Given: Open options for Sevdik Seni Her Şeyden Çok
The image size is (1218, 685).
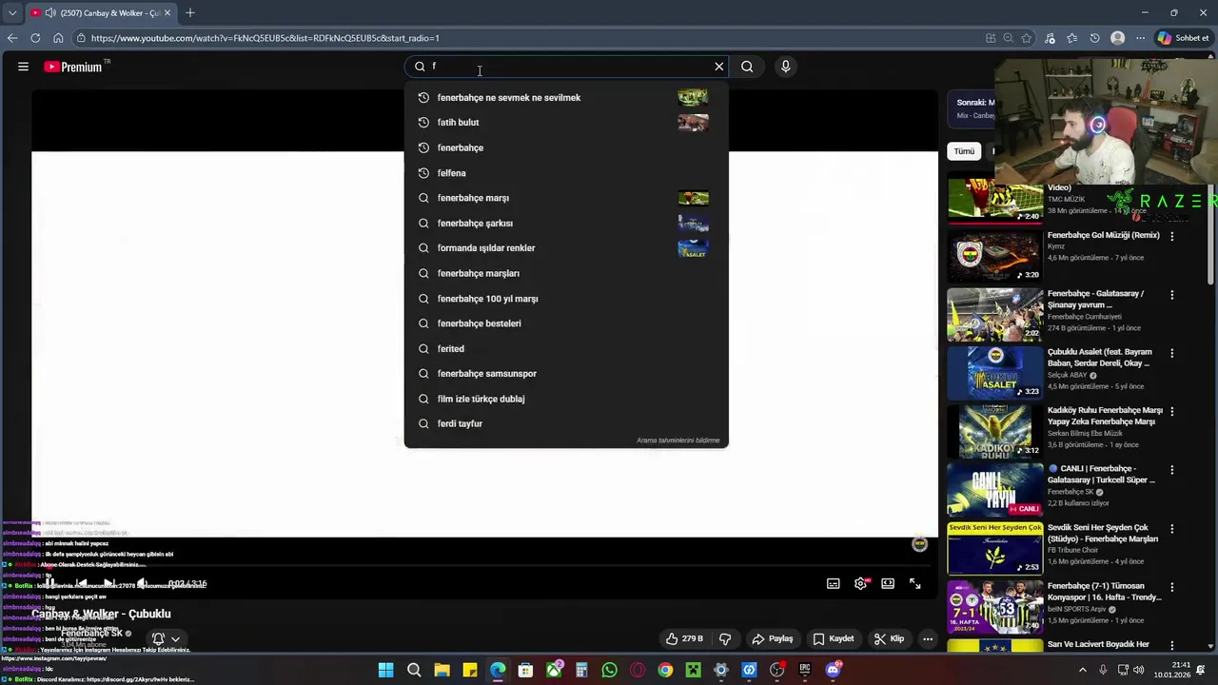Looking at the screenshot, I should (1171, 528).
